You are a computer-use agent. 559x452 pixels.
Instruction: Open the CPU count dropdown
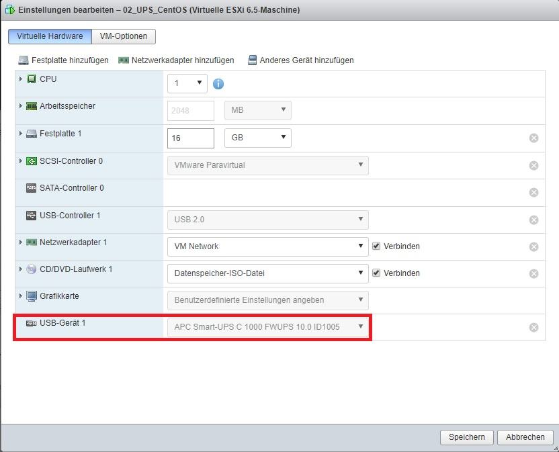tap(187, 83)
